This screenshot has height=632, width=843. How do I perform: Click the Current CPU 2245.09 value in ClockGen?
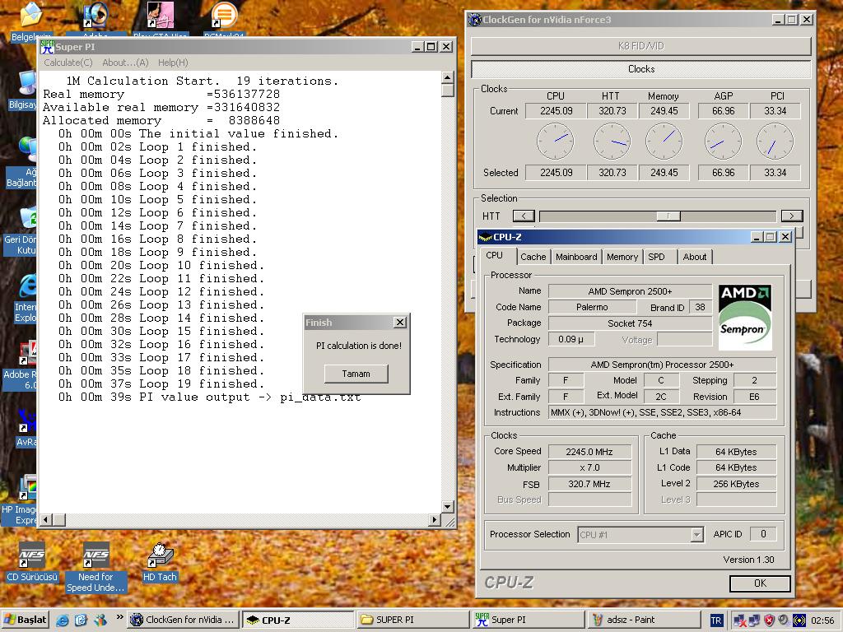556,111
